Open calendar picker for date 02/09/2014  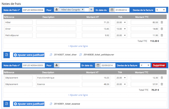(x=98, y=66)
